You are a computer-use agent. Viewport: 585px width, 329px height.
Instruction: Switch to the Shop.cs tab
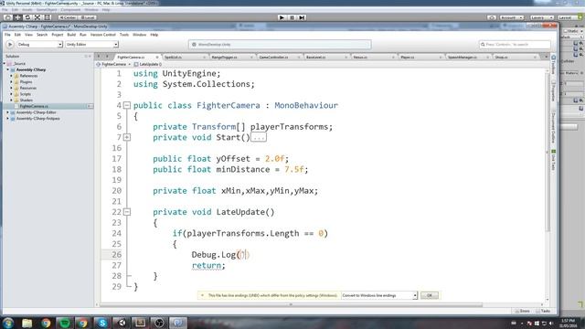(x=501, y=57)
